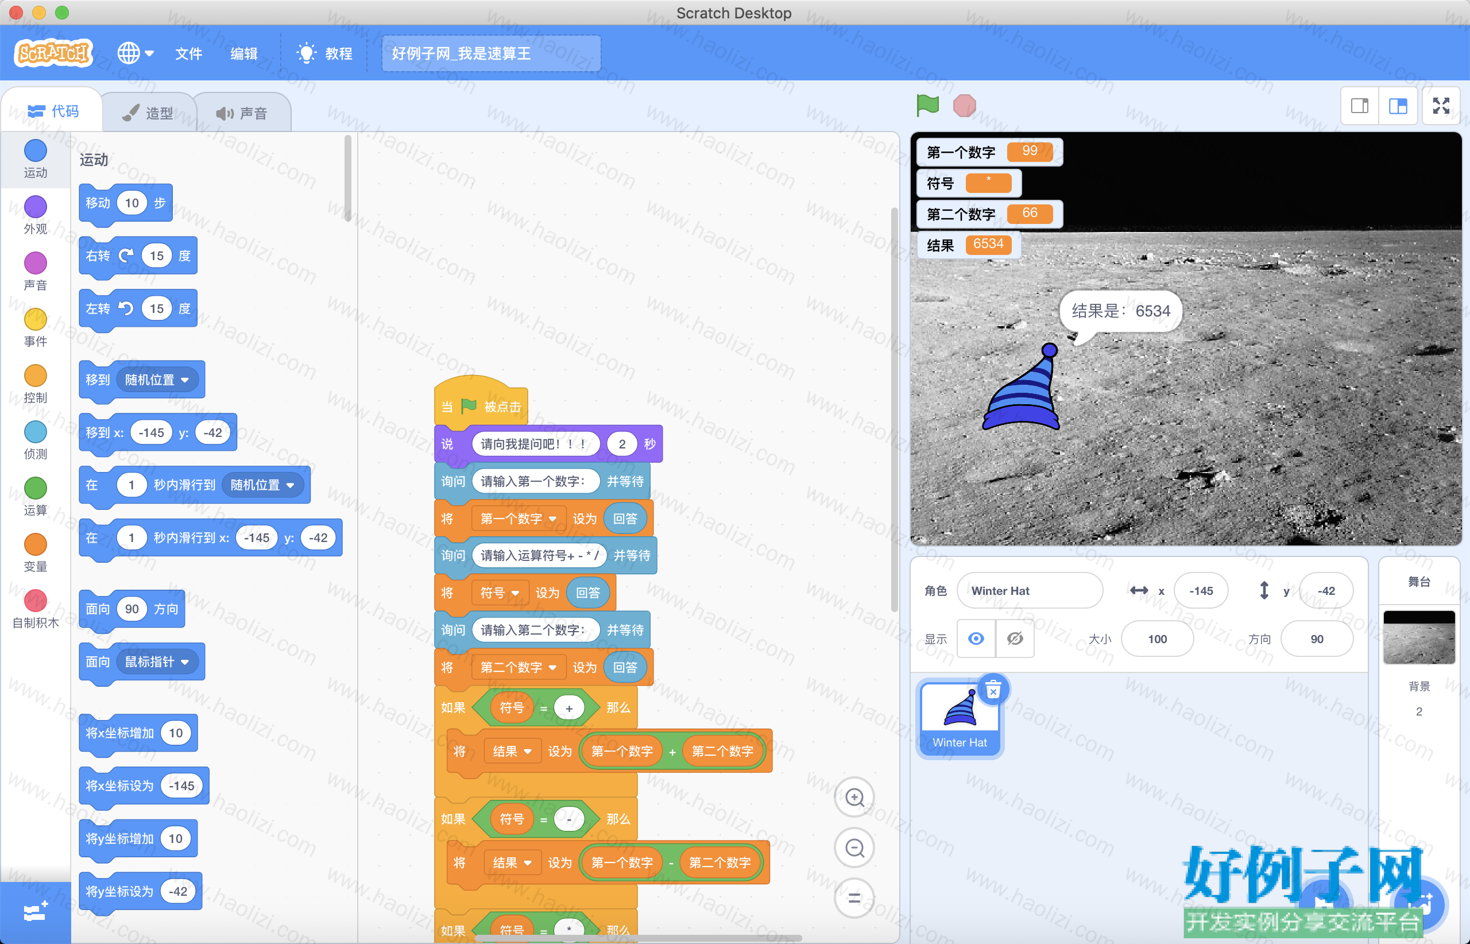Click the sprite name field Winter Hat
The image size is (1470, 944).
[1029, 590]
